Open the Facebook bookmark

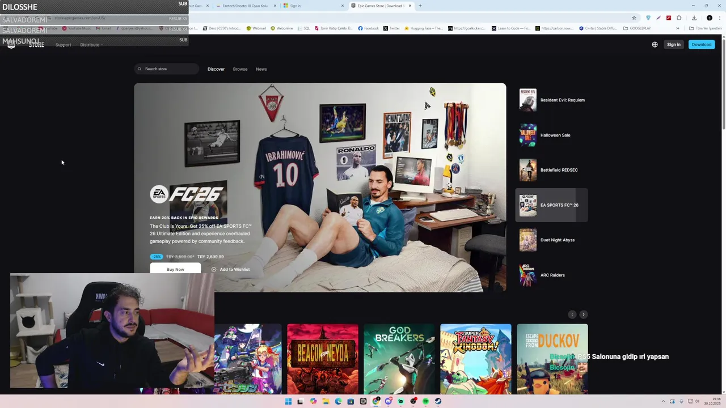click(368, 28)
